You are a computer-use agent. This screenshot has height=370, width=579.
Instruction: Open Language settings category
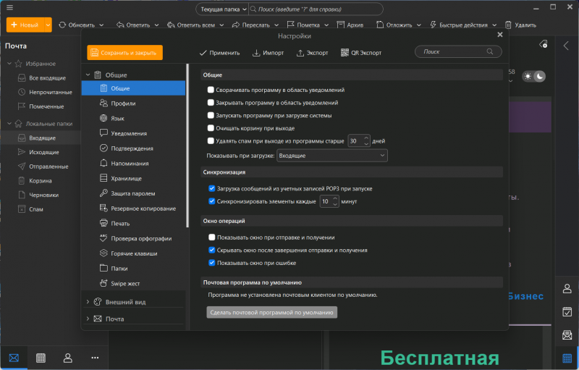coord(133,119)
